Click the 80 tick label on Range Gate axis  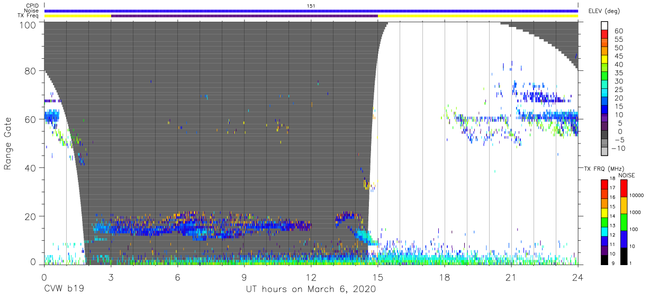(x=31, y=71)
